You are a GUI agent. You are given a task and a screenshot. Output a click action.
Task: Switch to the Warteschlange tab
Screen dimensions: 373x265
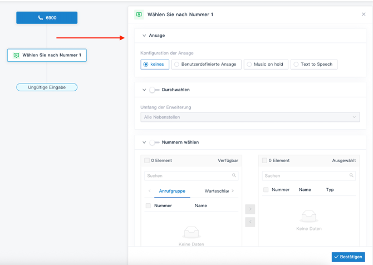click(x=217, y=191)
